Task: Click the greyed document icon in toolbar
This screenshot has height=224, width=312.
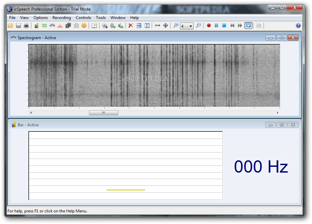Action: click(259, 26)
